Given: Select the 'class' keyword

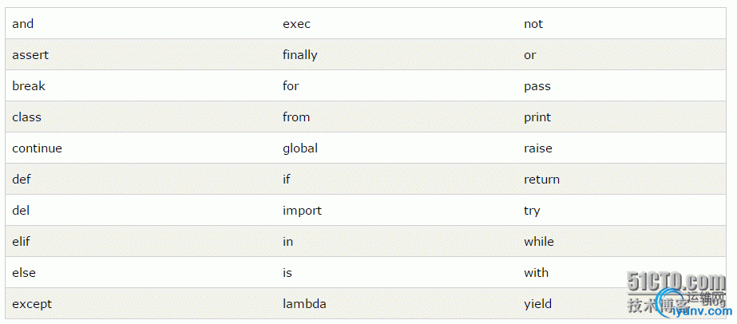Looking at the screenshot, I should pos(26,117).
